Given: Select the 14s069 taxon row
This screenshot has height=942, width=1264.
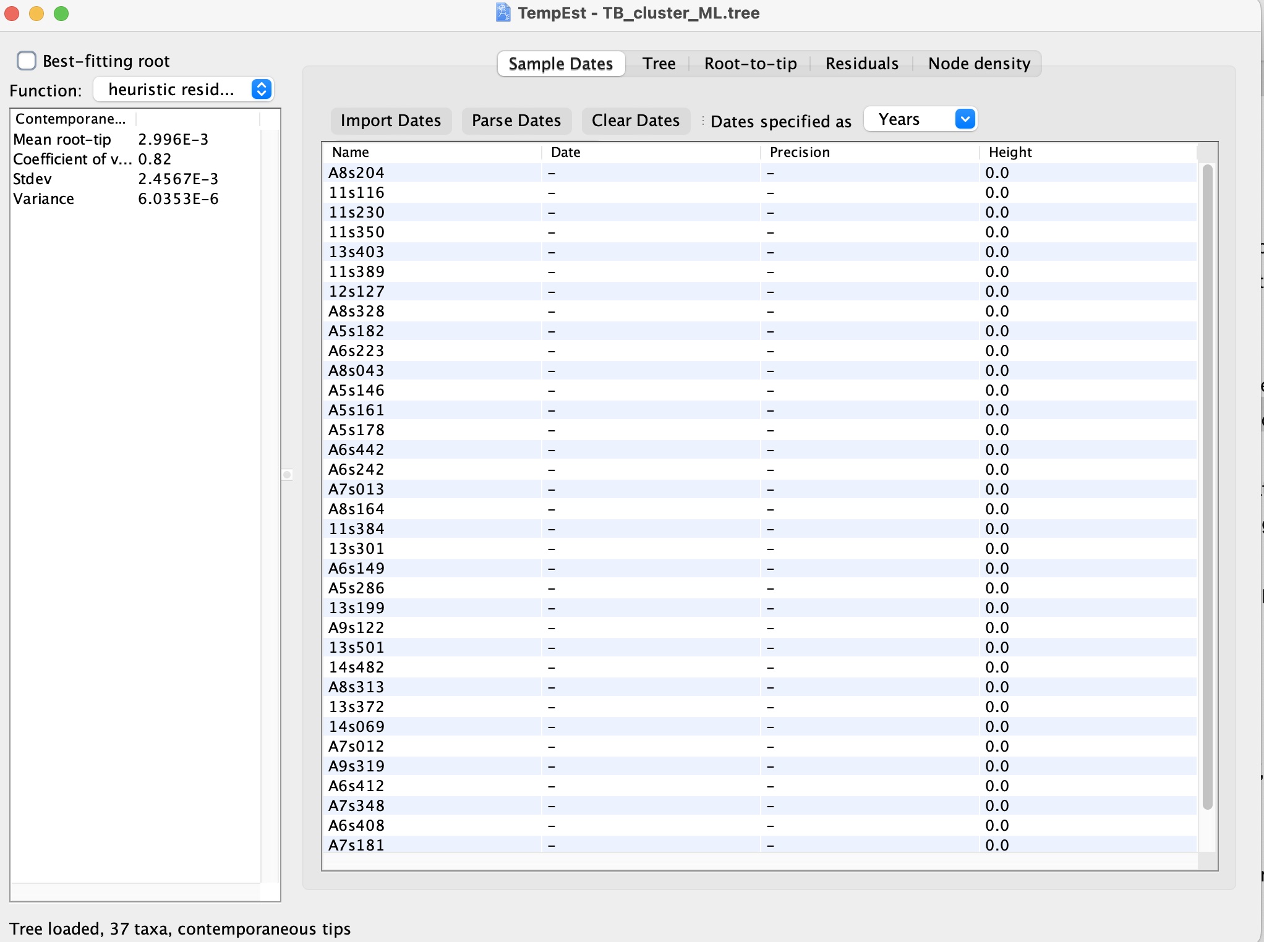Looking at the screenshot, I should pos(759,727).
